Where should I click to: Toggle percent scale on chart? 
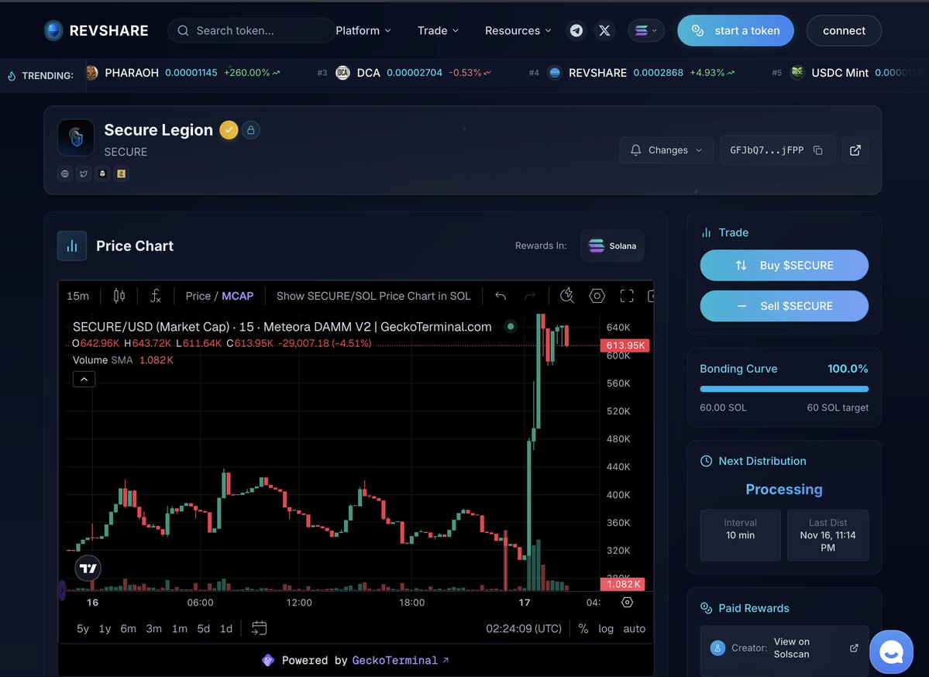pos(583,628)
